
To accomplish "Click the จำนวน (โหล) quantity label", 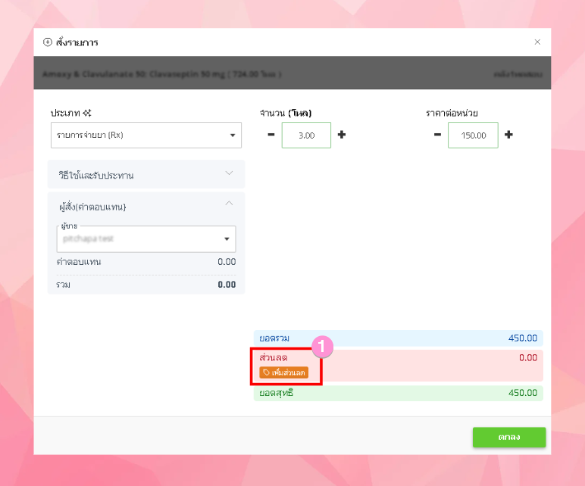I will coord(286,113).
